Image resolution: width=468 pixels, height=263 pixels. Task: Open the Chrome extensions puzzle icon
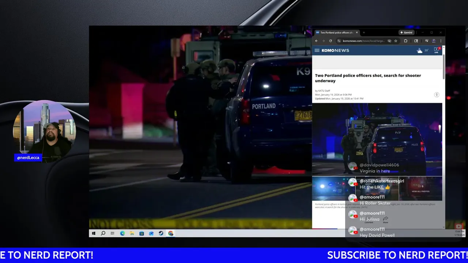tap(405, 41)
